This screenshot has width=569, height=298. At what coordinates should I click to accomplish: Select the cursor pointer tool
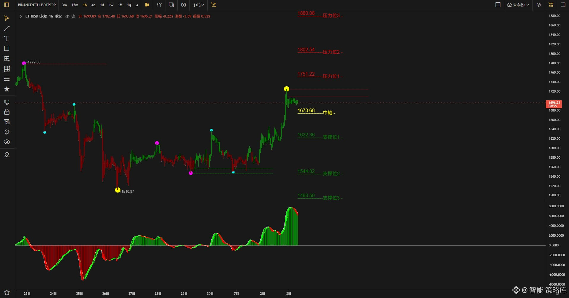[x=7, y=18]
